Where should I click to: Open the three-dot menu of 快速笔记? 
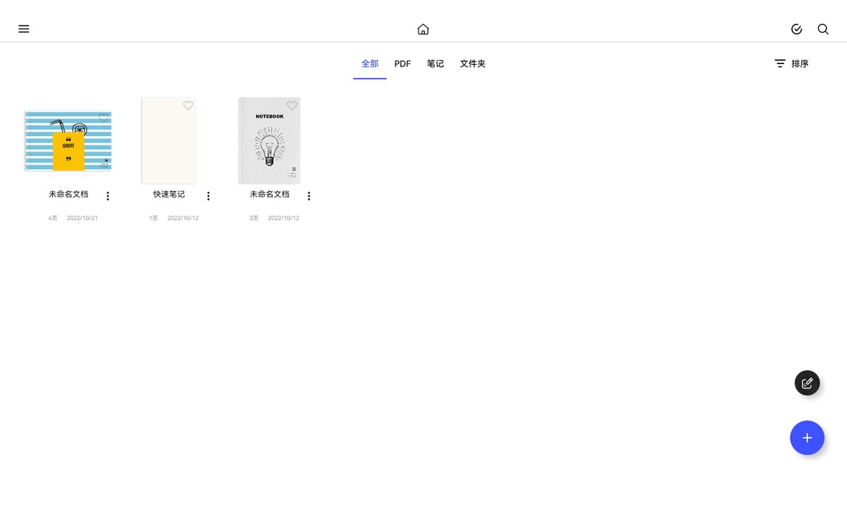point(208,195)
